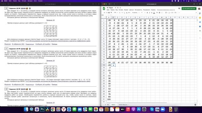Open the Maps side panel icon
This screenshot has height=113, width=202.
(x=200, y=31)
